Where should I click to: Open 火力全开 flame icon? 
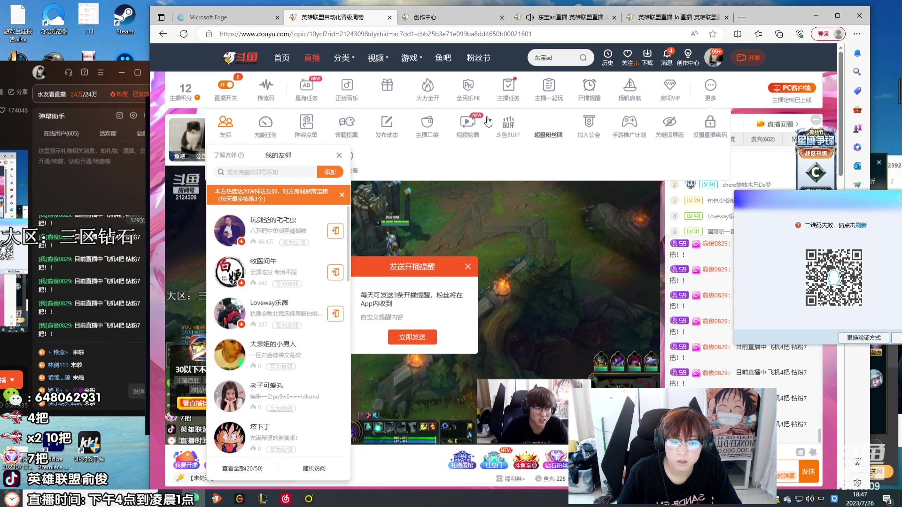(x=428, y=85)
